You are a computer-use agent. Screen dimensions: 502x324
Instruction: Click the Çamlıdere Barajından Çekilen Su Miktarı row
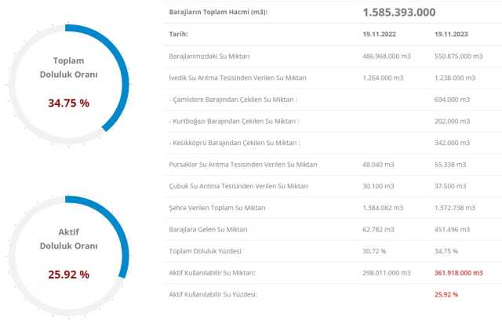[333, 100]
